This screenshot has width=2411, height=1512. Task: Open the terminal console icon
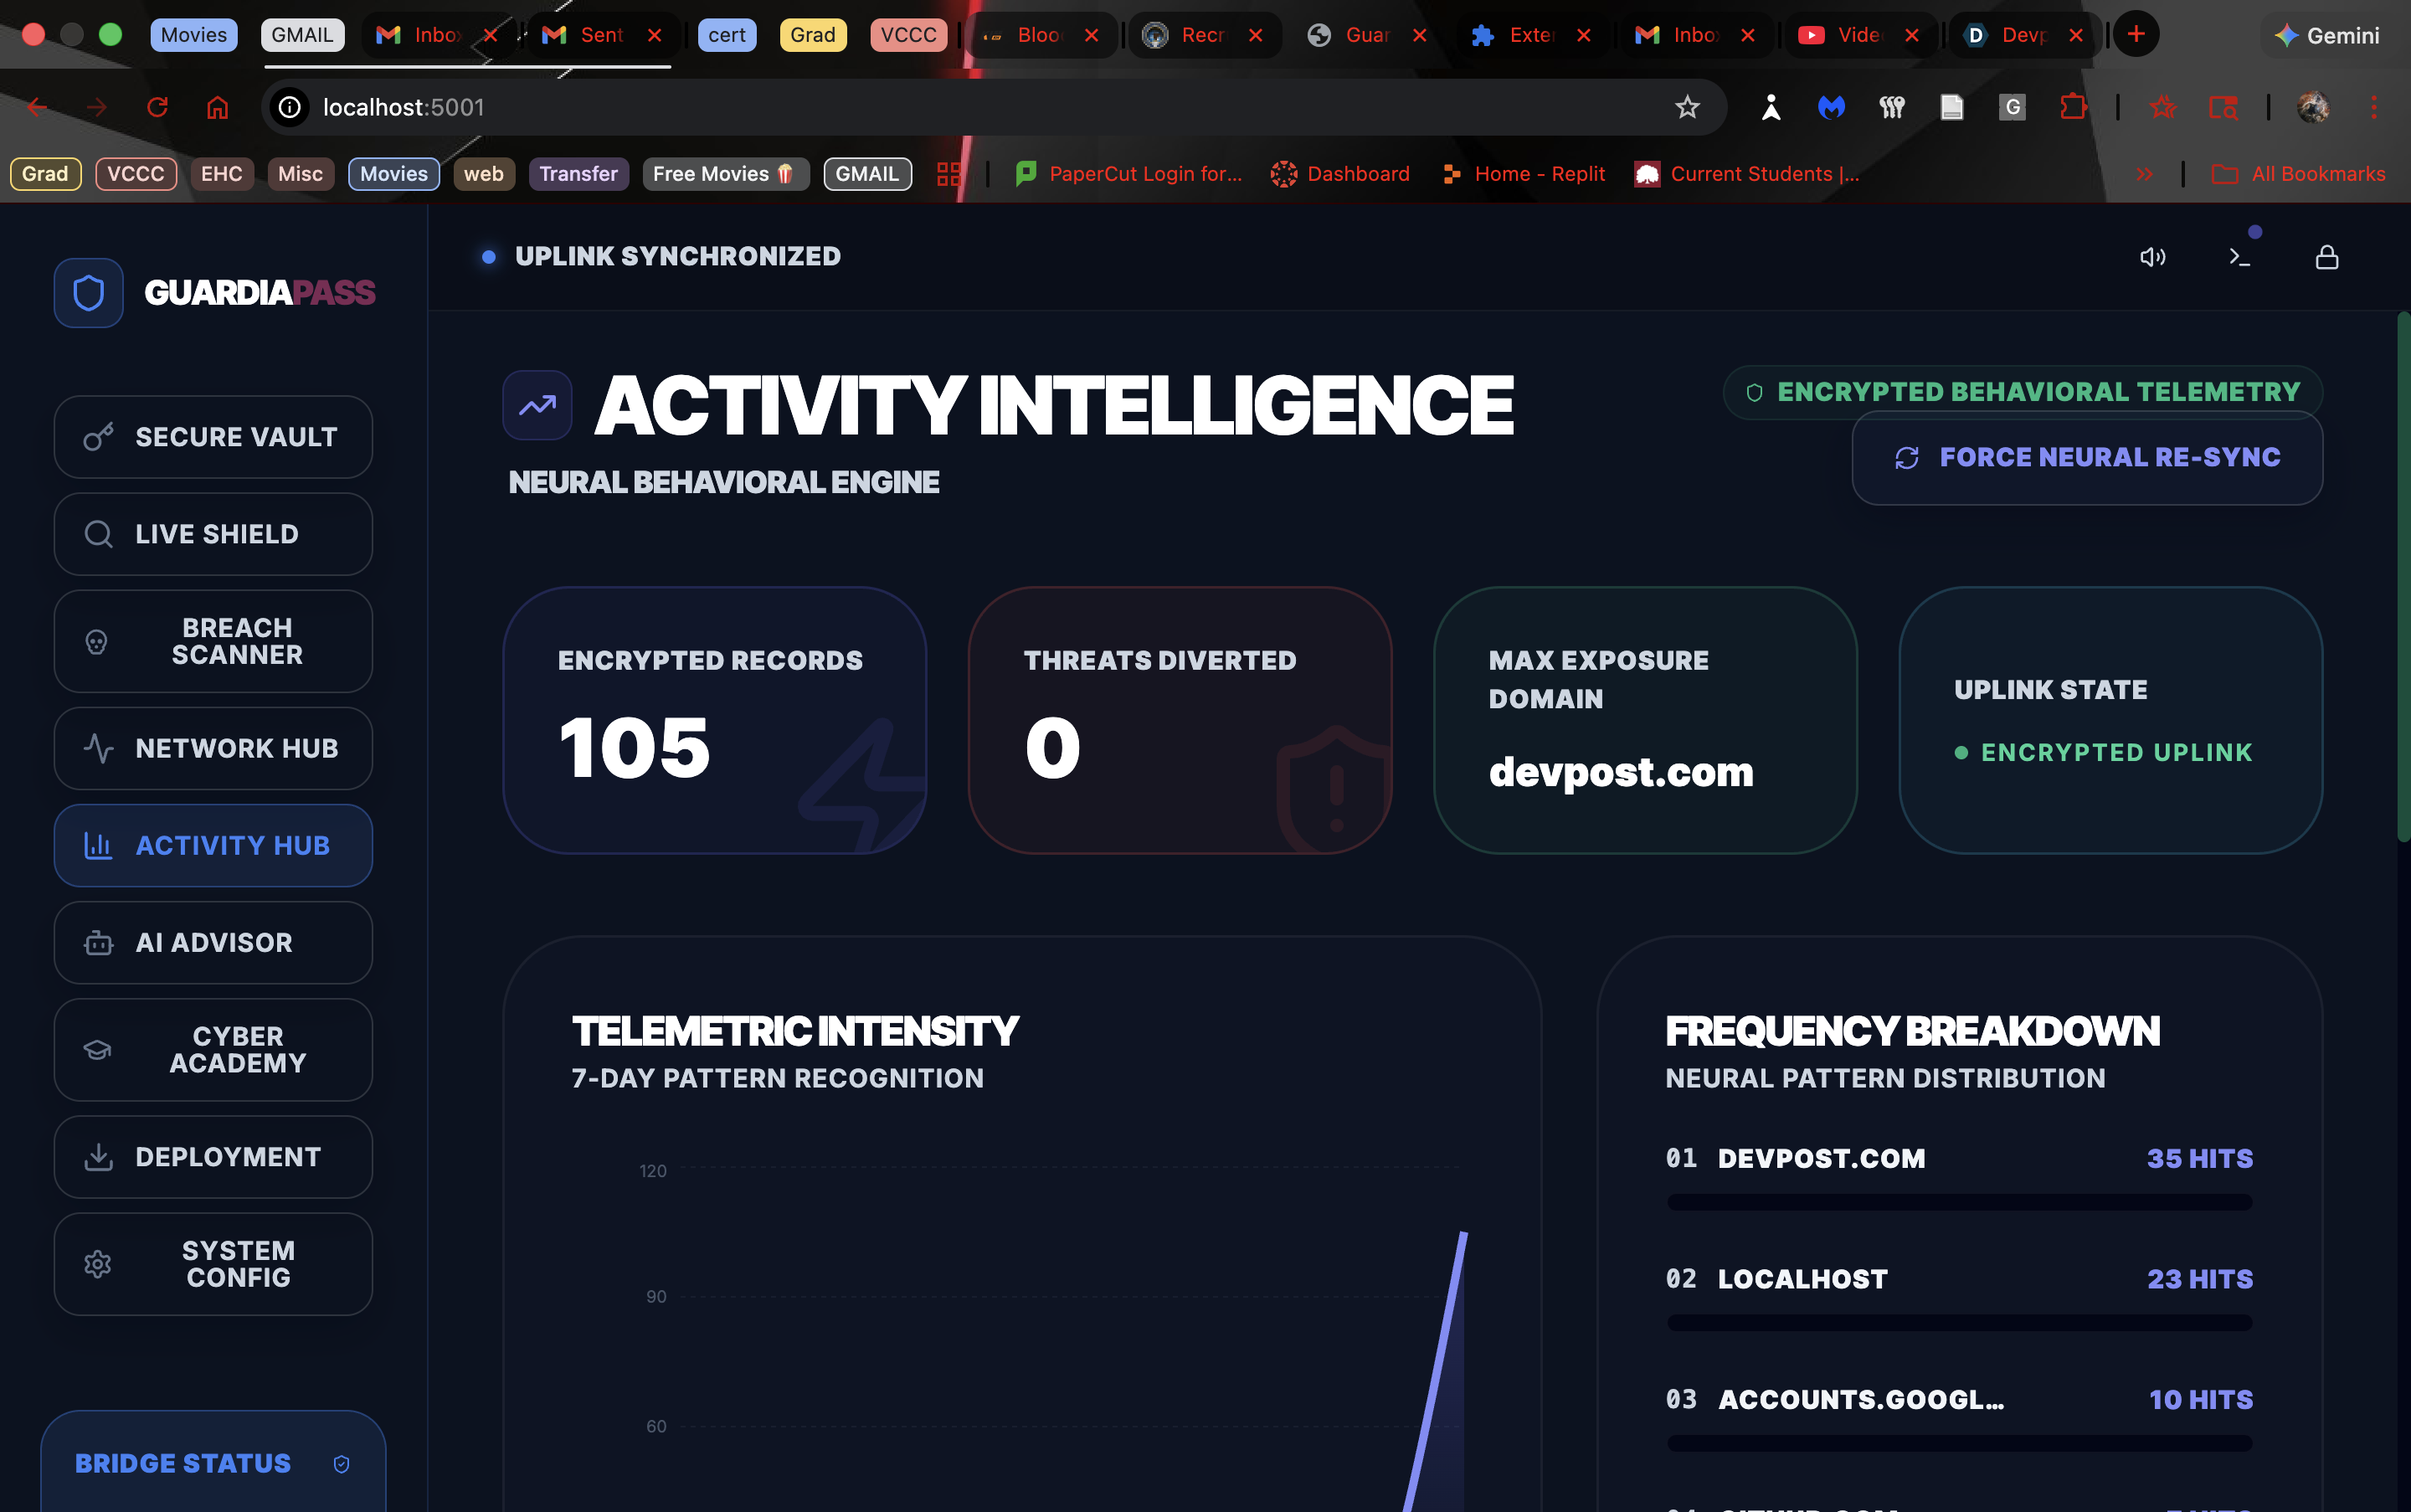pyautogui.click(x=2239, y=258)
